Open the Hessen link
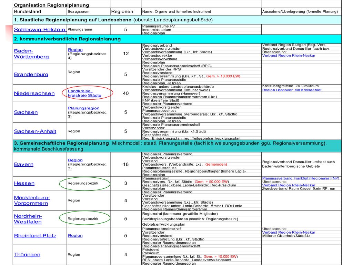This screenshot has width=353, height=265. pos(24,183)
